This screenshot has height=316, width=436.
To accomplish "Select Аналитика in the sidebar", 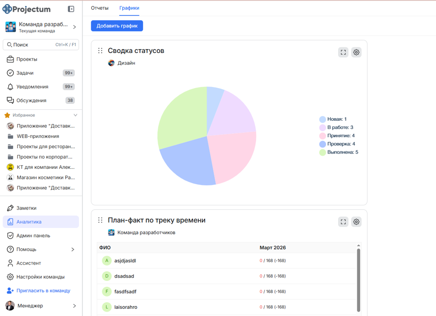I will [41, 222].
